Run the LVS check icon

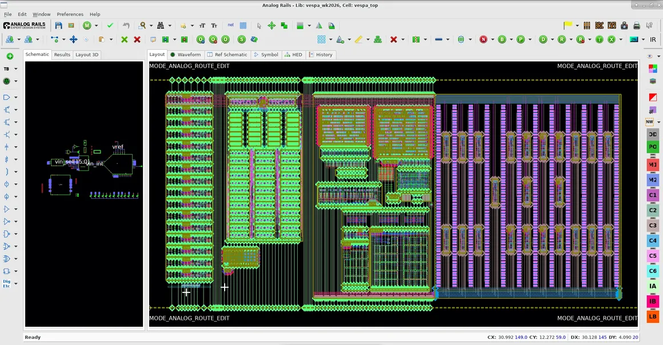click(x=612, y=26)
